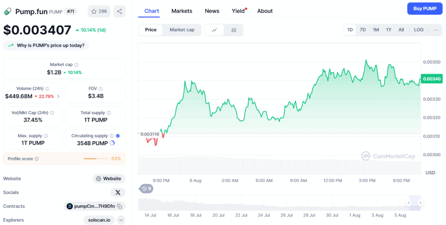The width and height of the screenshot is (446, 225).
Task: Click the 9 events history marker
Action: point(146,189)
